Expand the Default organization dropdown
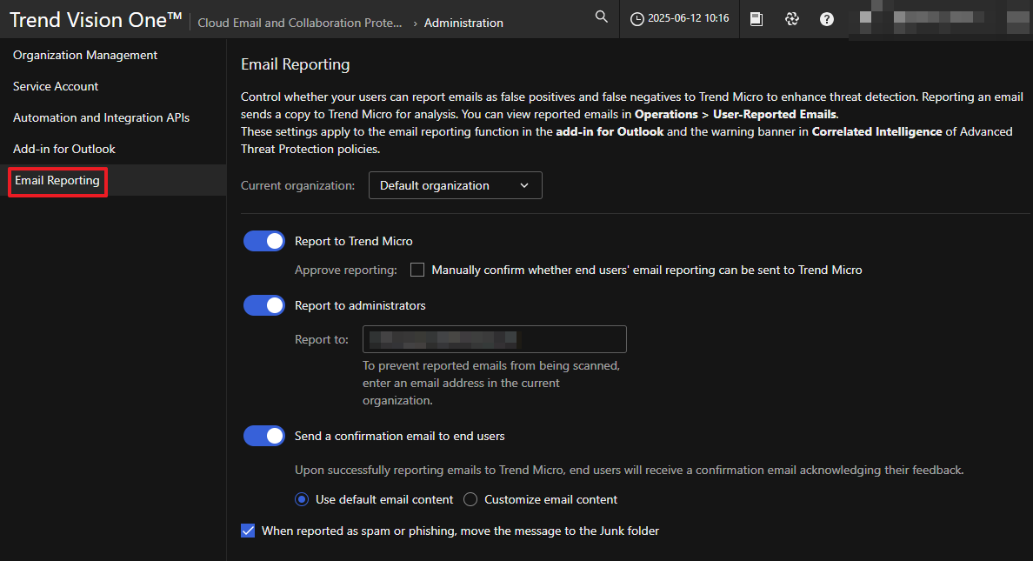The height and width of the screenshot is (561, 1033). pyautogui.click(x=455, y=185)
